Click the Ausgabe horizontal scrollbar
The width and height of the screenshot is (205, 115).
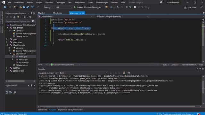(x=118, y=106)
